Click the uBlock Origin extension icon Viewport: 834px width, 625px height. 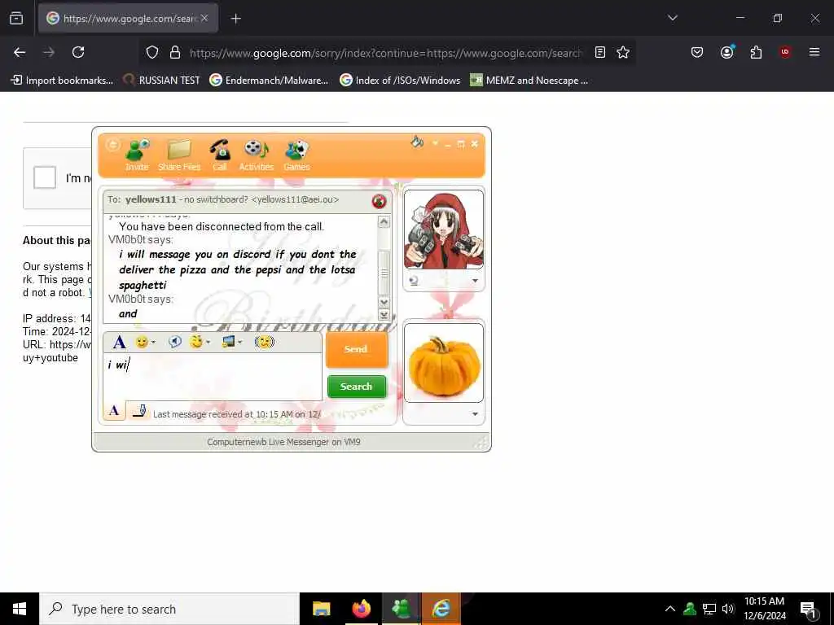785,52
